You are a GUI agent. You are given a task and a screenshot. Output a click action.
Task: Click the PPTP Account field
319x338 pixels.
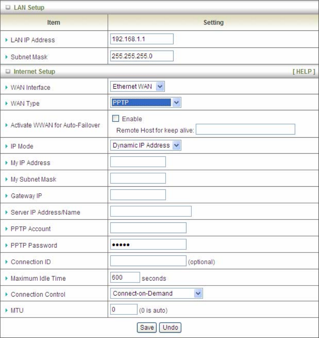tap(148, 228)
